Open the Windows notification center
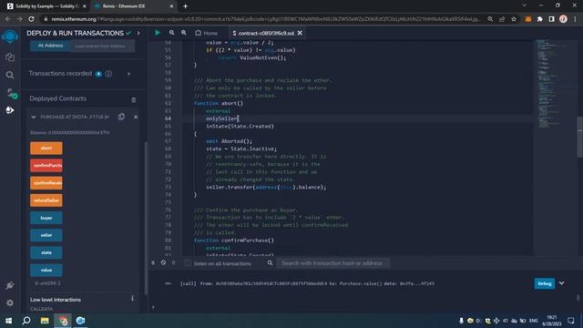This screenshot has width=583, height=328. (571, 321)
